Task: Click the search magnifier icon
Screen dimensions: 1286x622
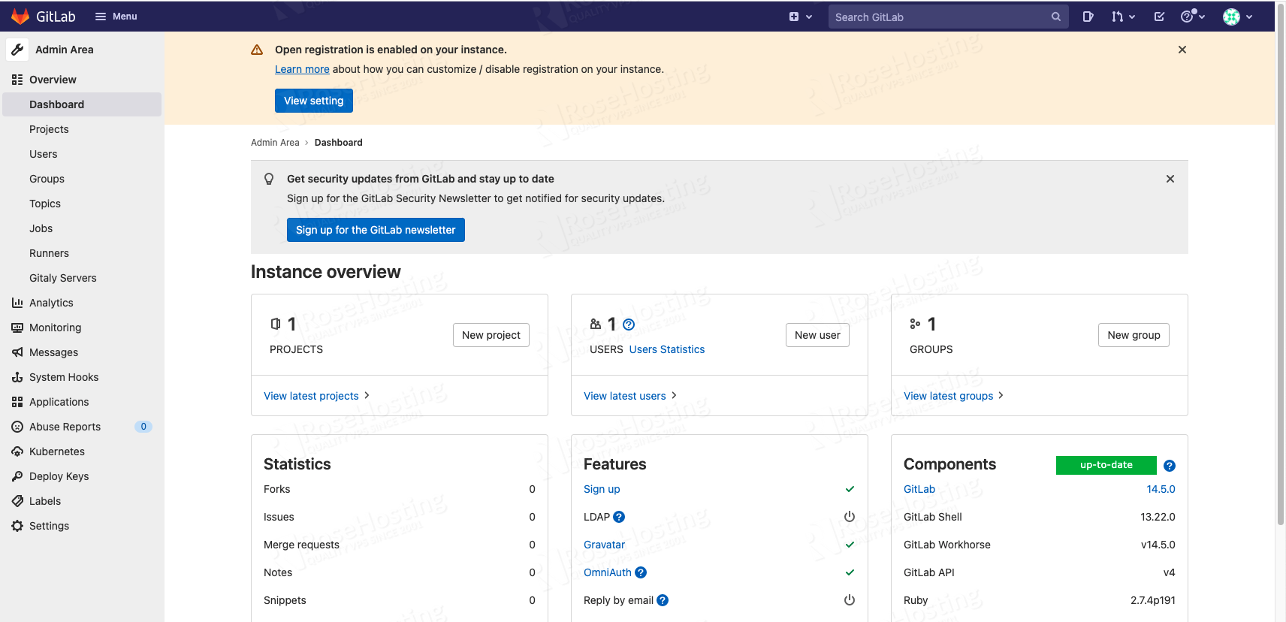Action: 1055,17
